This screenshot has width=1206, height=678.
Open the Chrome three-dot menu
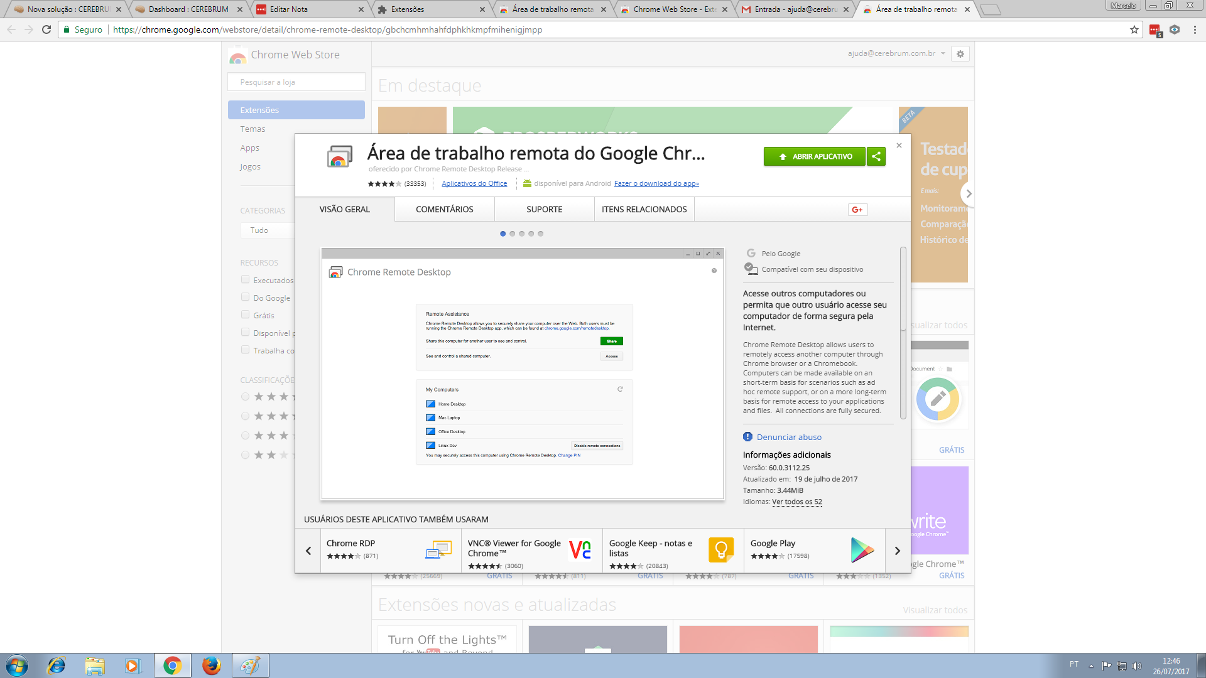coord(1195,30)
